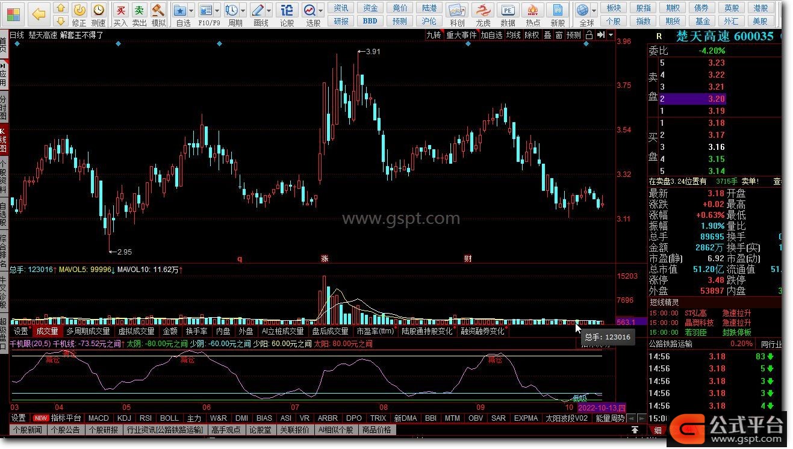Viewport: 793px width, 449px height.
Task: Toggle 重大事件 major events display
Action: 461,35
